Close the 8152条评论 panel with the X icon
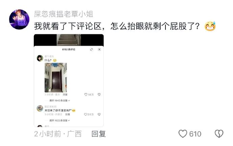This screenshot has width=233, height=146. (x=99, y=49)
